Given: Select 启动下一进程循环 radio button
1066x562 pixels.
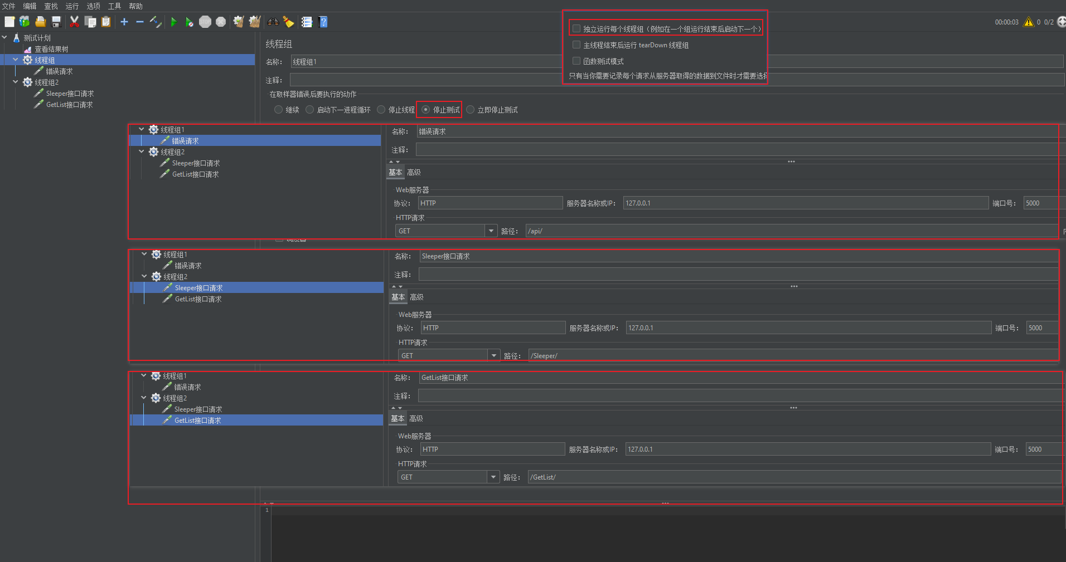Looking at the screenshot, I should pyautogui.click(x=309, y=110).
